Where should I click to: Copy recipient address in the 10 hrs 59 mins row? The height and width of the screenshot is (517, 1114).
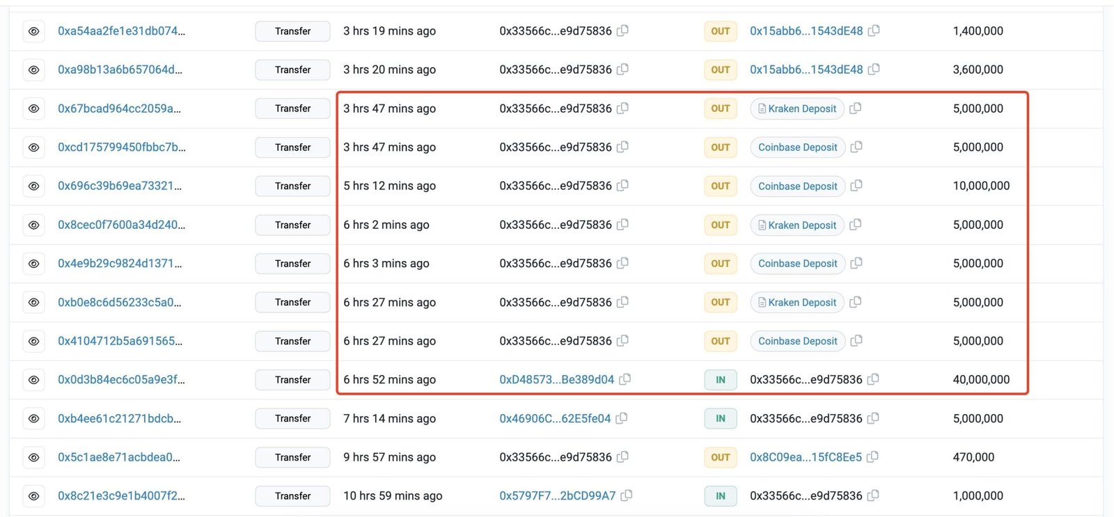[x=873, y=495]
